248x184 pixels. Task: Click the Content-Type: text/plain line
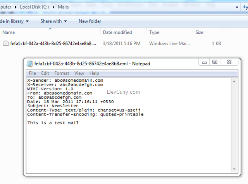(x=84, y=110)
